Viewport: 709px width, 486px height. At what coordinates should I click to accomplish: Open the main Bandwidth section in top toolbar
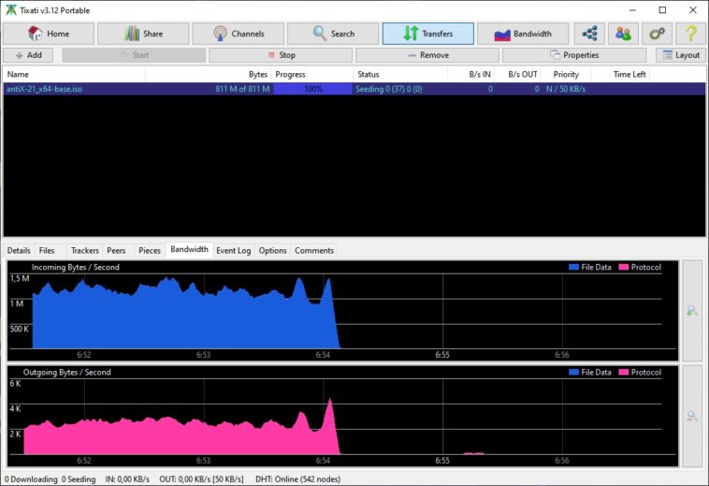(523, 34)
